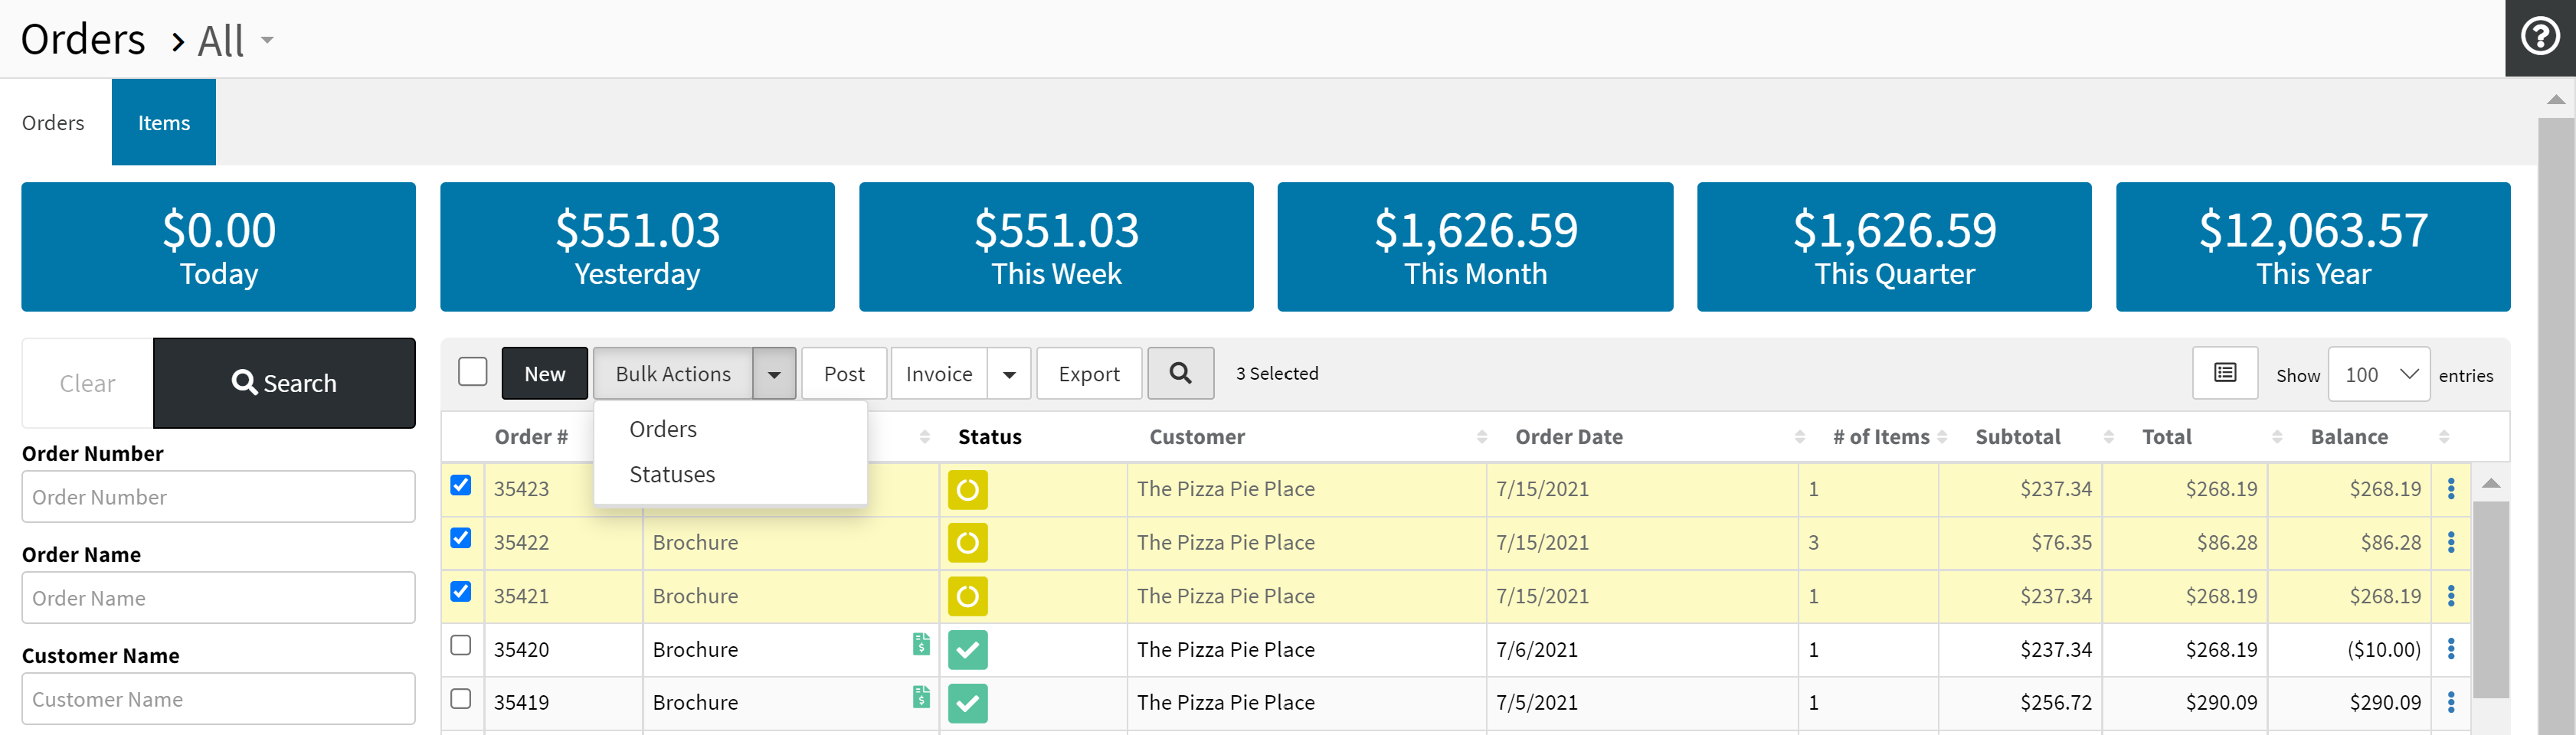Screen dimensions: 2576x735
Task: Open the three-dot menu for order 35421
Action: [x=2450, y=596]
